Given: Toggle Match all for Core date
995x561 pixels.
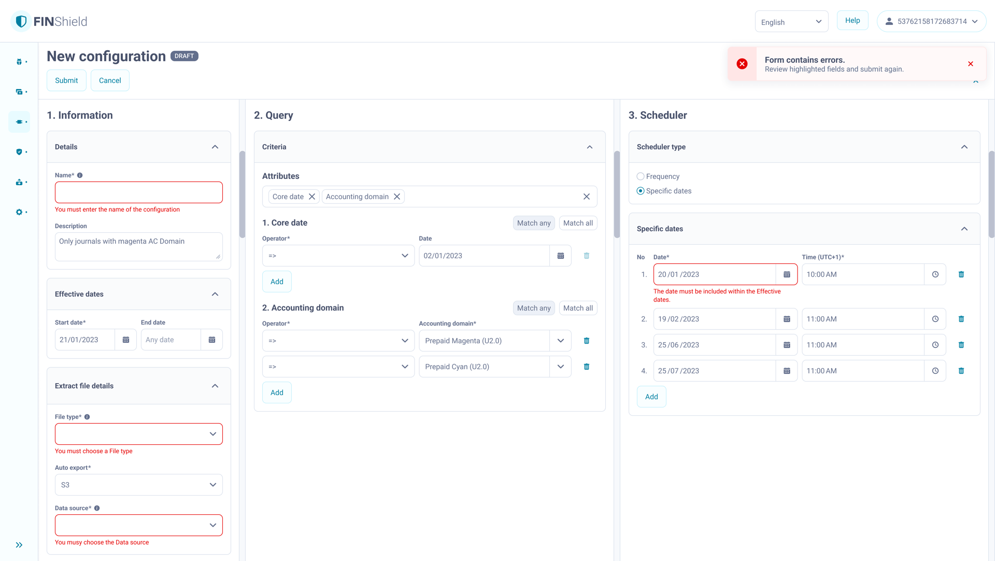Looking at the screenshot, I should pyautogui.click(x=578, y=223).
